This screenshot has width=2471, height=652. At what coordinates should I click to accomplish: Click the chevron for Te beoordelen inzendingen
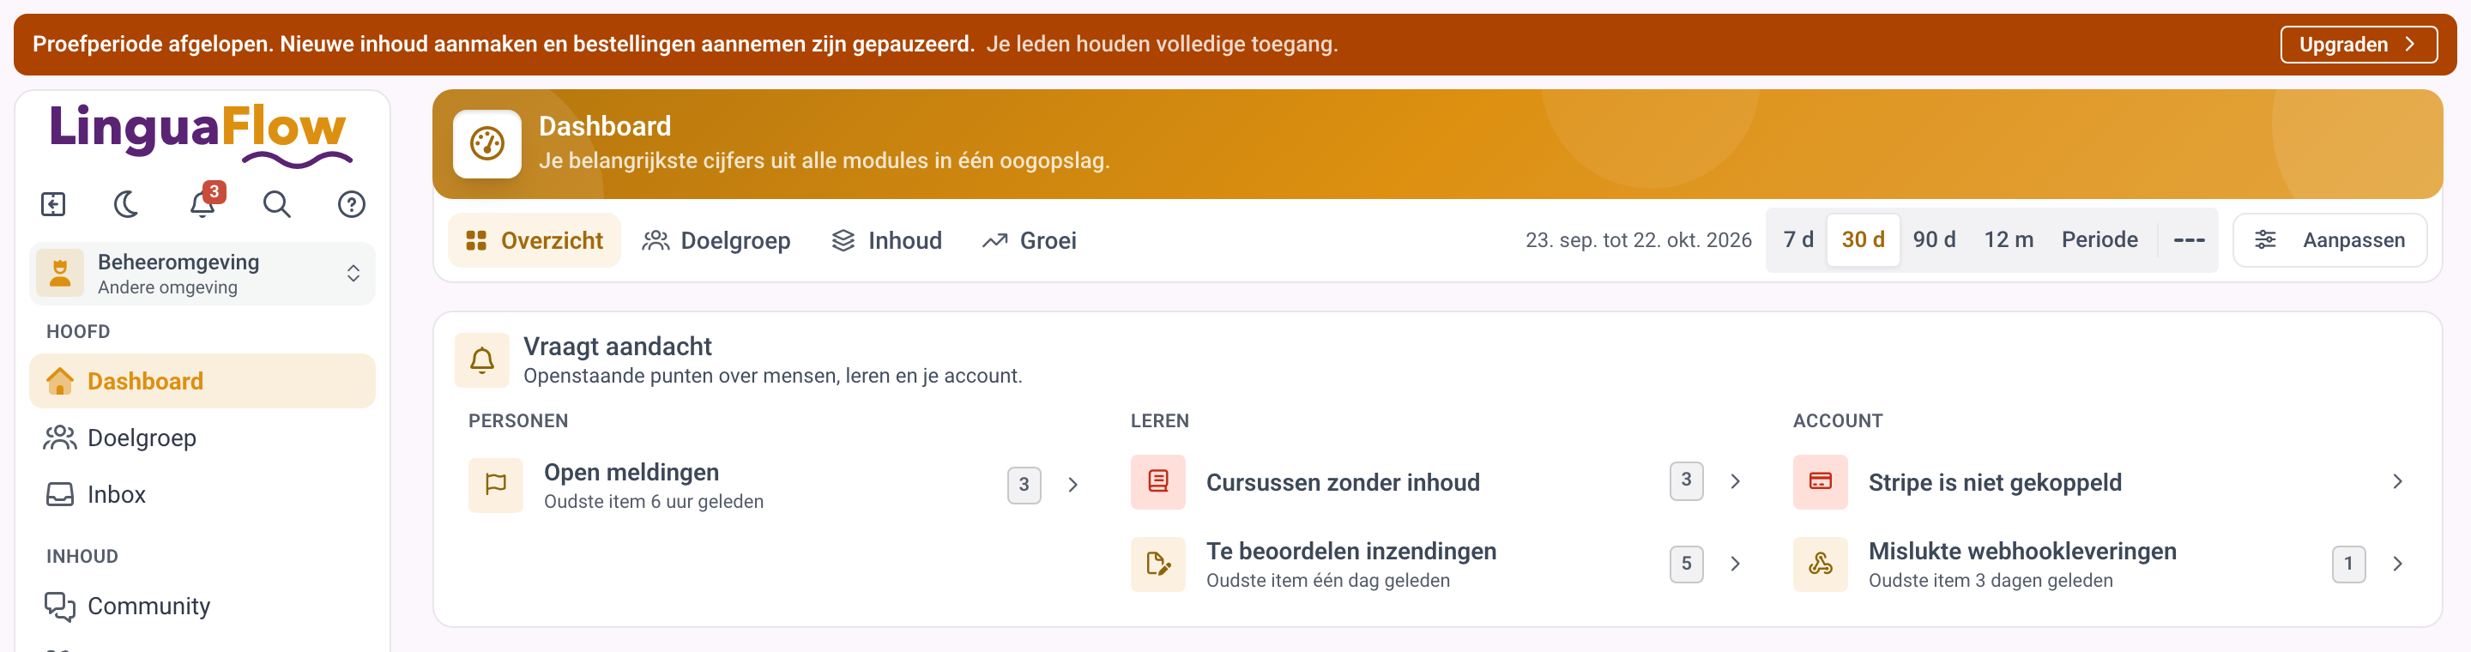pyautogui.click(x=1734, y=564)
